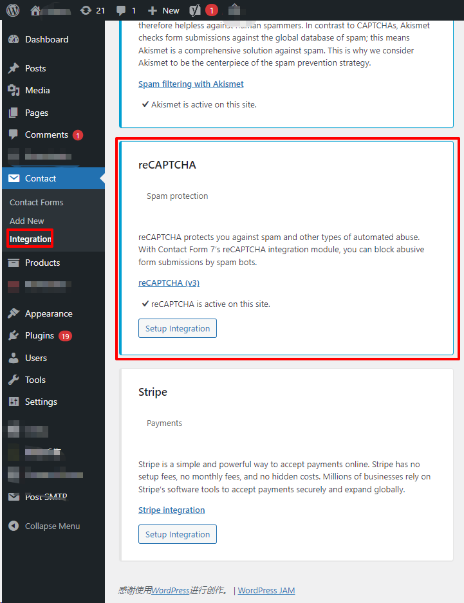Viewport: 464px width, 603px height.
Task: Click the Collapse Menu arrow icon
Action: click(x=14, y=526)
